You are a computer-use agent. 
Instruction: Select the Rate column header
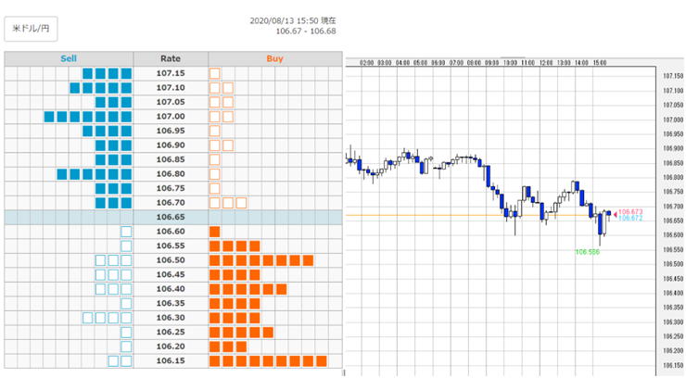(171, 58)
